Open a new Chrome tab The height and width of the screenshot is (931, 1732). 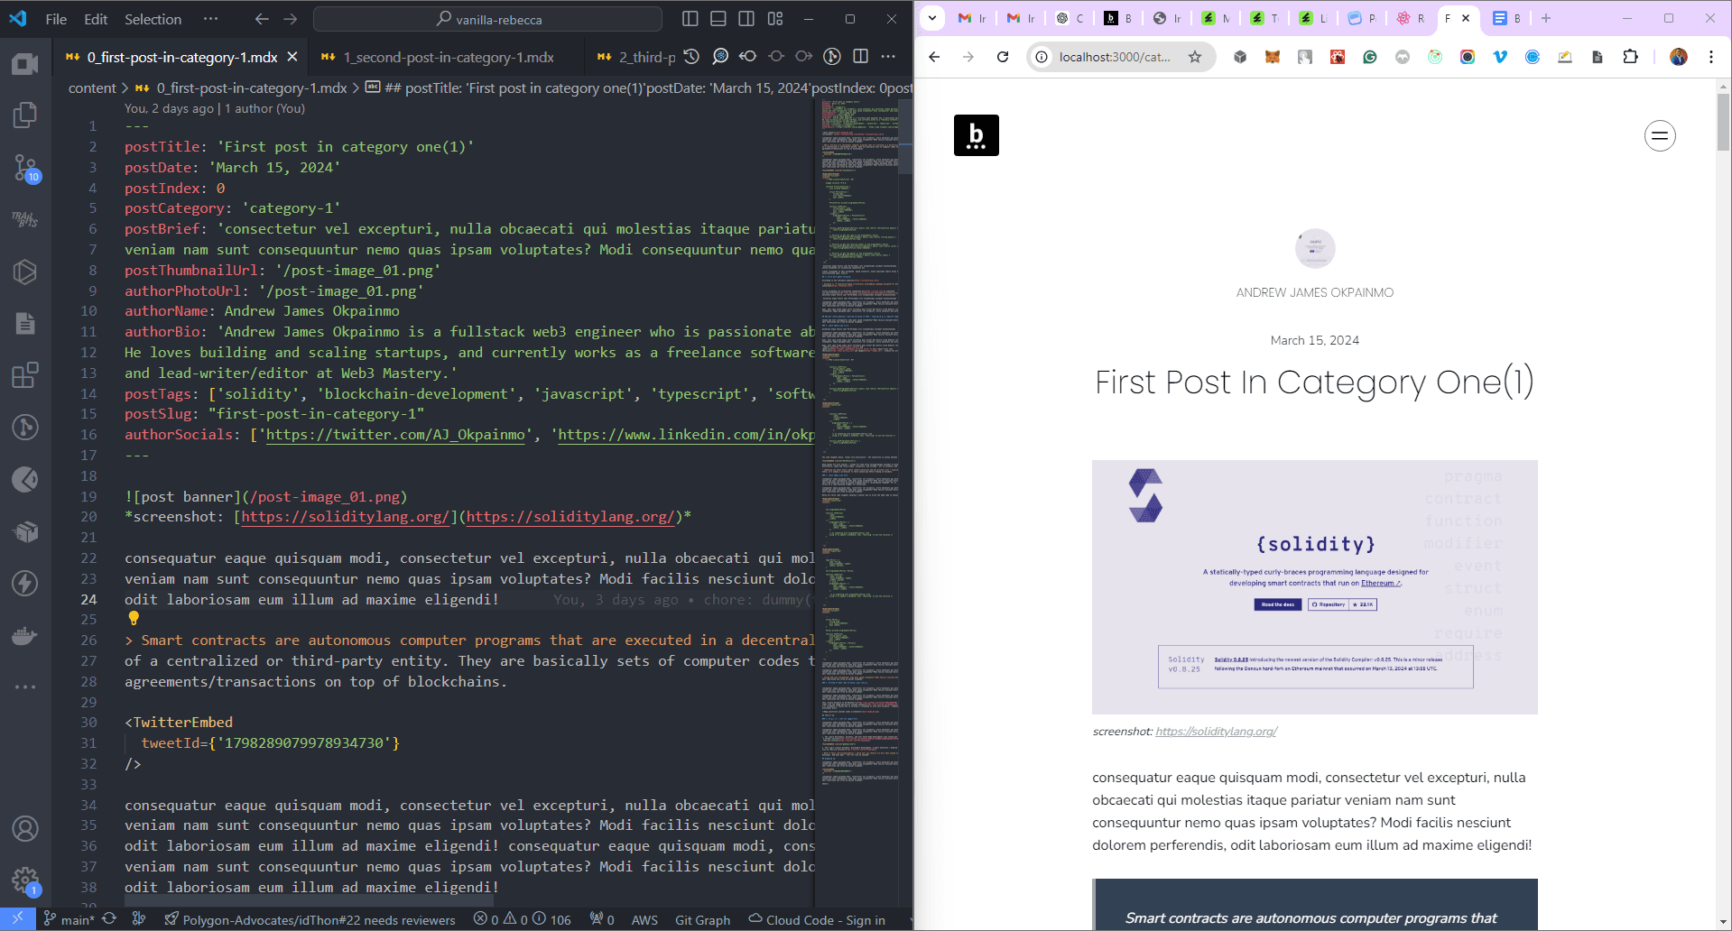[x=1546, y=18]
